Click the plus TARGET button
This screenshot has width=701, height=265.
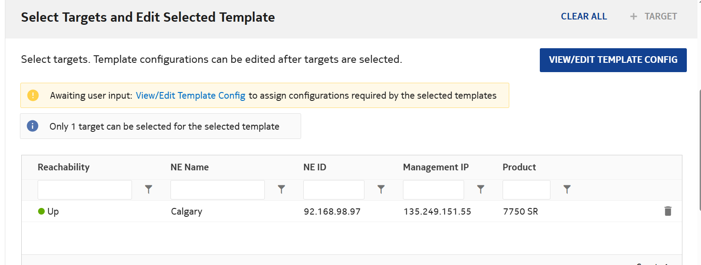click(x=654, y=16)
